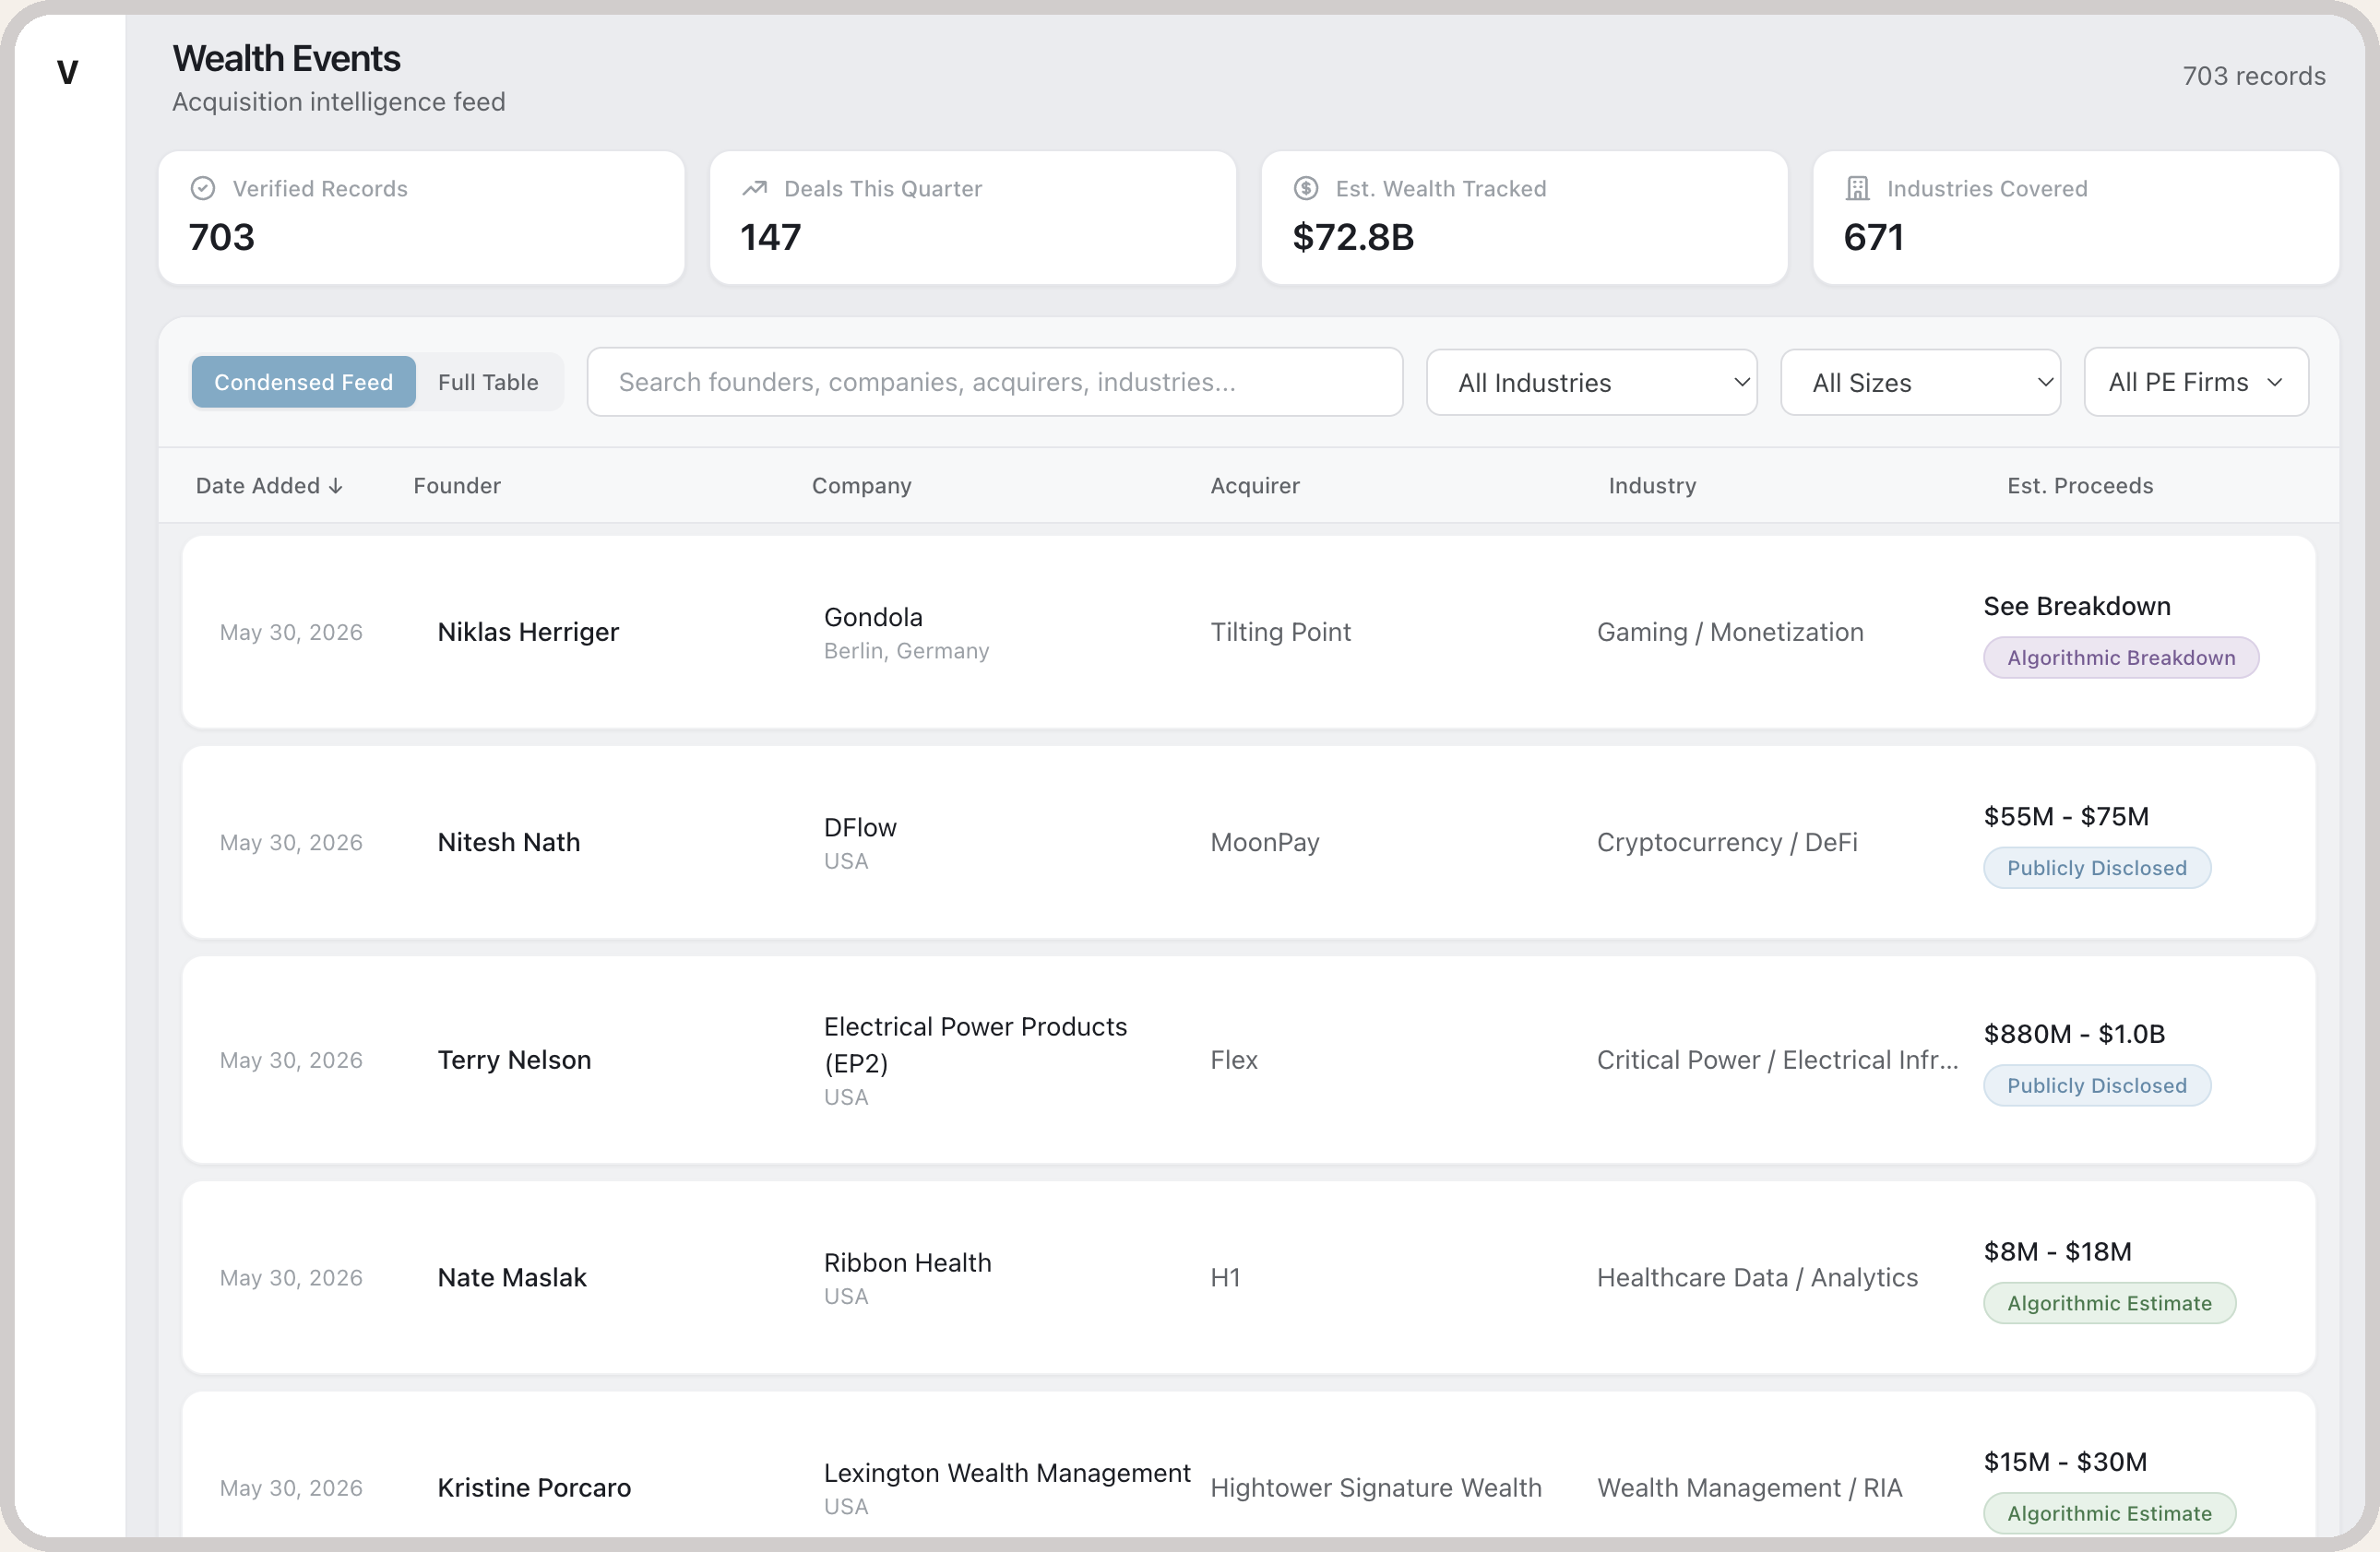The image size is (2380, 1552).
Task: Click the Industries Covered building icon
Action: pos(1857,188)
